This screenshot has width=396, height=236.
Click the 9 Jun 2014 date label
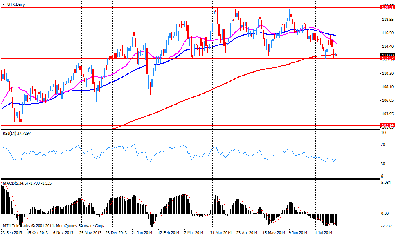coord(298,232)
